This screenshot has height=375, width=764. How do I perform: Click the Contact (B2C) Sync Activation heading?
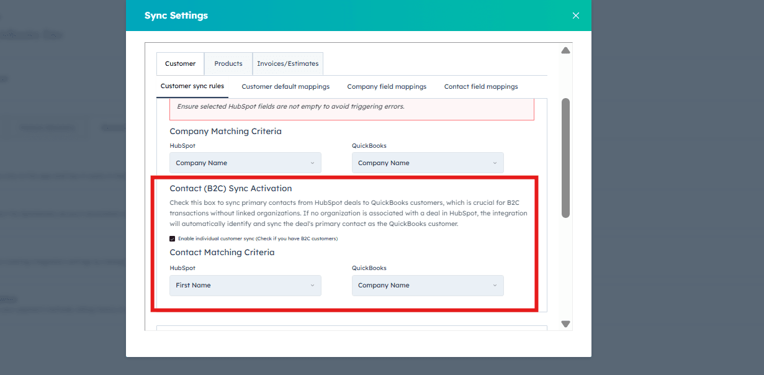click(231, 188)
